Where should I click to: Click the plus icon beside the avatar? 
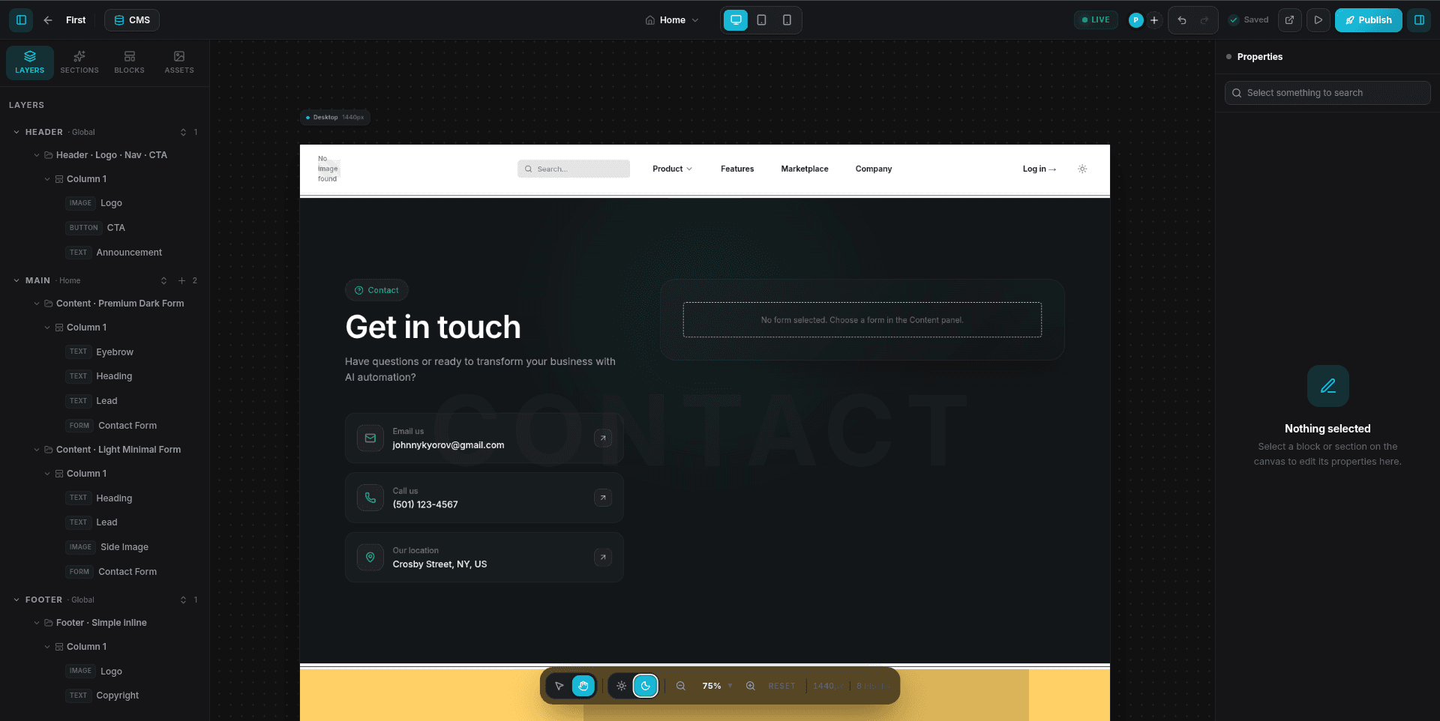coord(1154,20)
